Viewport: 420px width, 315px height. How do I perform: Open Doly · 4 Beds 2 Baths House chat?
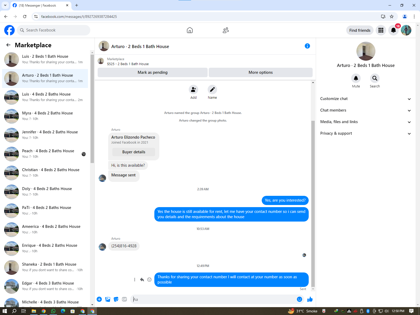click(45, 192)
